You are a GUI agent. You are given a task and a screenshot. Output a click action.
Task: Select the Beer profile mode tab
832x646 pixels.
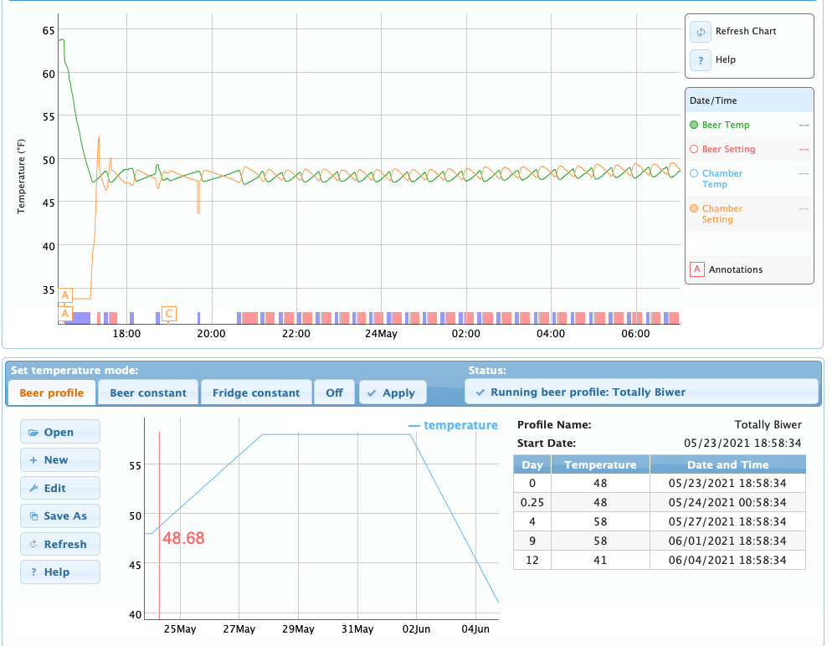(x=51, y=393)
